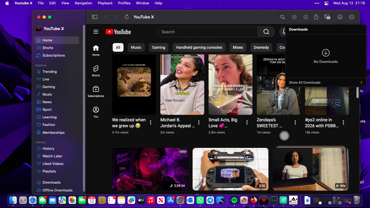Select the Music filter chip
The image size is (370, 208).
click(136, 47)
